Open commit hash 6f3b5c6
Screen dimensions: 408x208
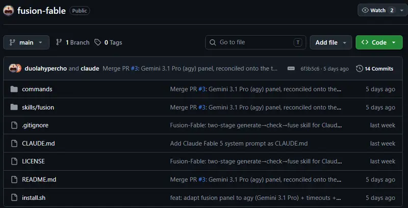310,69
